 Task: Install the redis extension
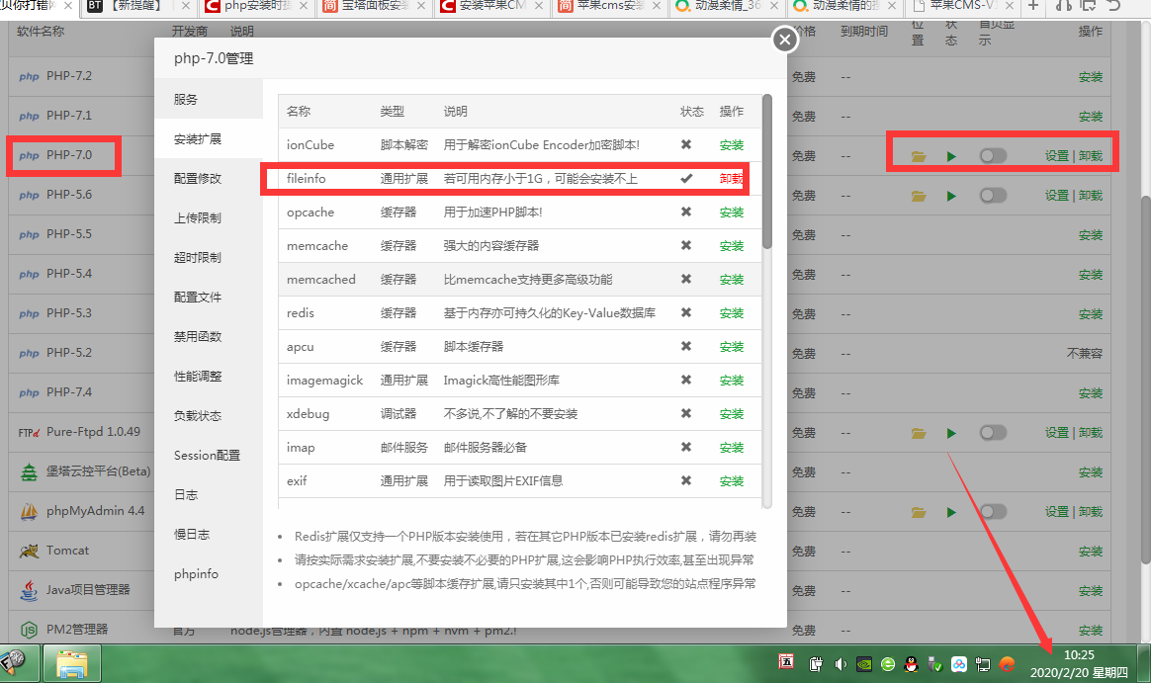[732, 313]
